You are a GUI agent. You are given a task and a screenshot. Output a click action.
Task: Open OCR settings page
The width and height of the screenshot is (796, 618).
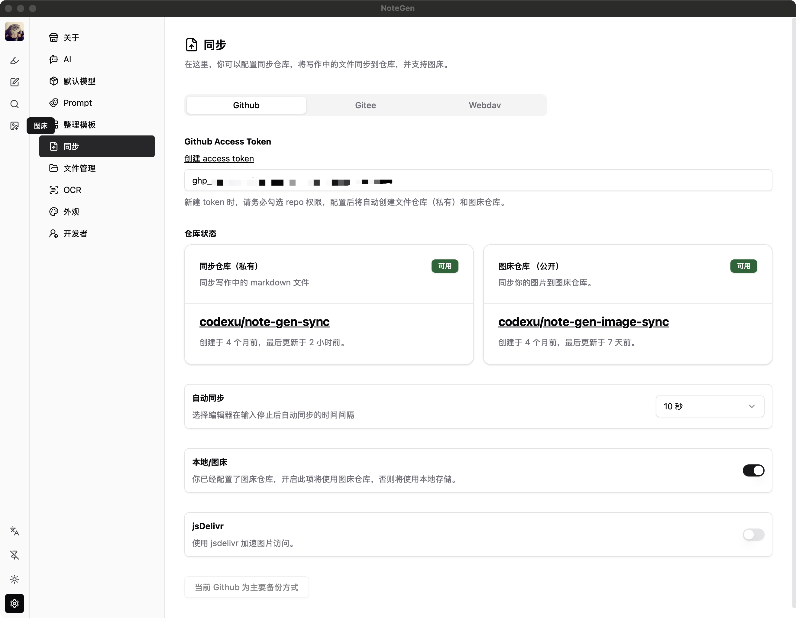(x=97, y=190)
